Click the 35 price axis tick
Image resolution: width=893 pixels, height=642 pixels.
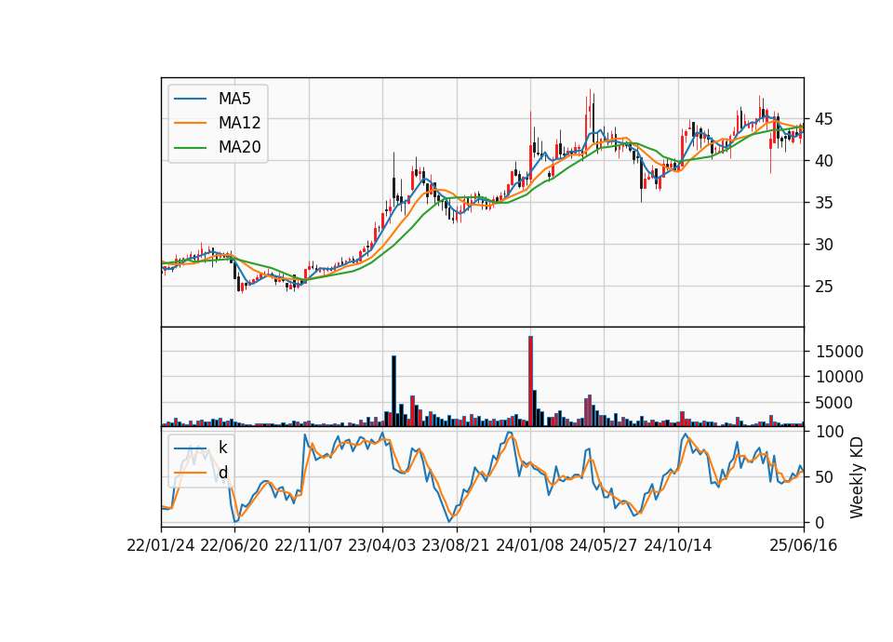coord(823,203)
